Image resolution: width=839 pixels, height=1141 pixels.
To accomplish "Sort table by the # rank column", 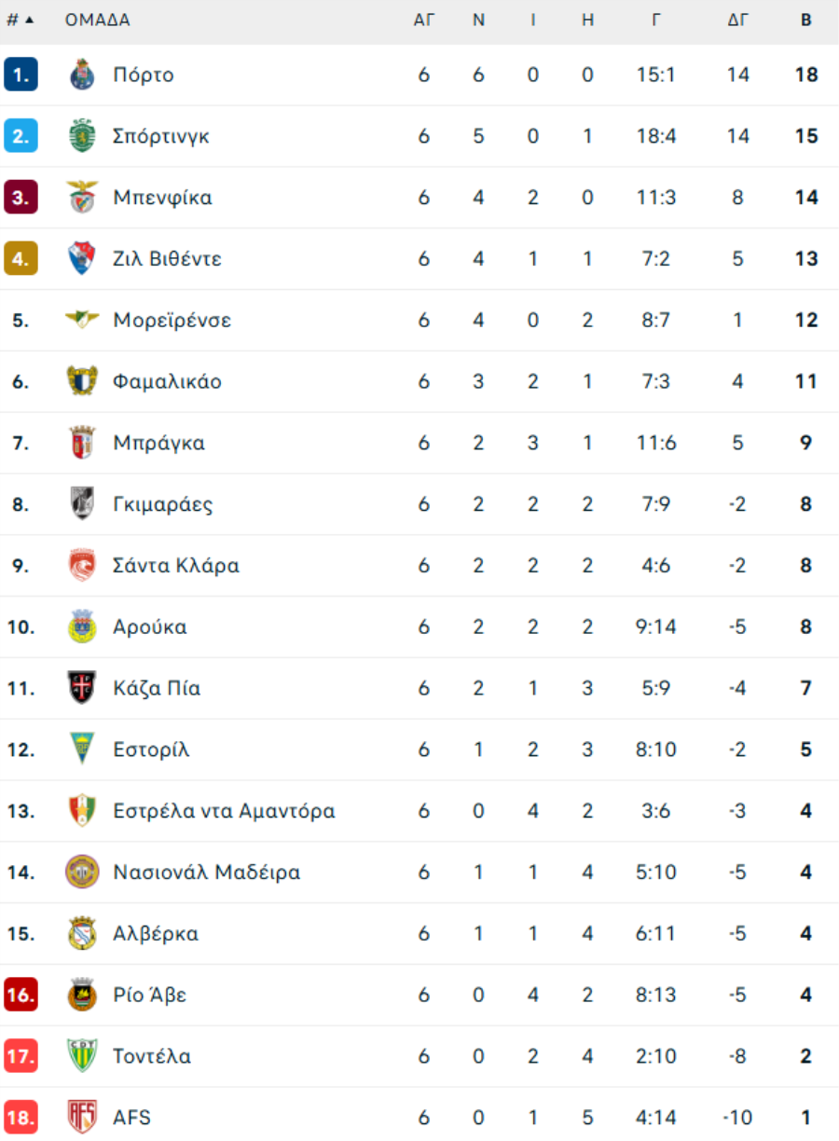I will click(20, 20).
